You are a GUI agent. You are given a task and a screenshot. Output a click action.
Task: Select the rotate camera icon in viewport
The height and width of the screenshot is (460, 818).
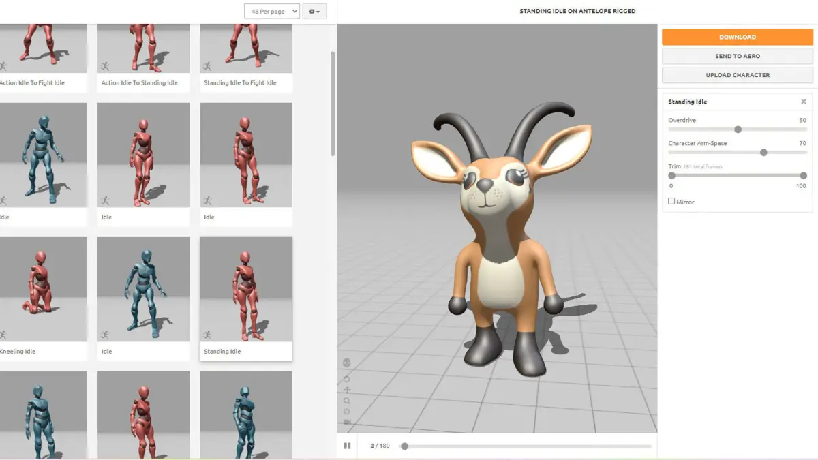pyautogui.click(x=347, y=379)
